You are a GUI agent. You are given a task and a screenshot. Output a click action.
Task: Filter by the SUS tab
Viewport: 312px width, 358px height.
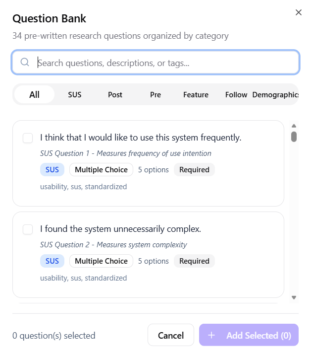click(x=75, y=94)
